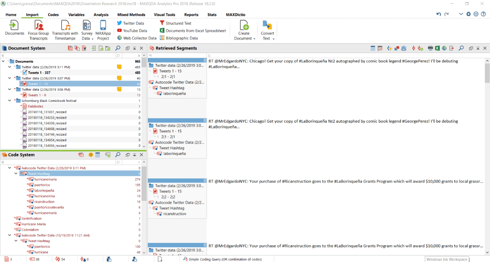Image resolution: width=490 pixels, height=262 pixels.
Task: Click memo of Twitter data (2/26/2019 3:07 PM)
Action: [119, 78]
